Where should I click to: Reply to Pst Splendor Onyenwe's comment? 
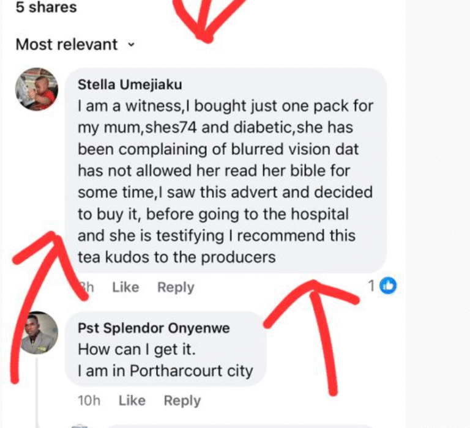(182, 400)
